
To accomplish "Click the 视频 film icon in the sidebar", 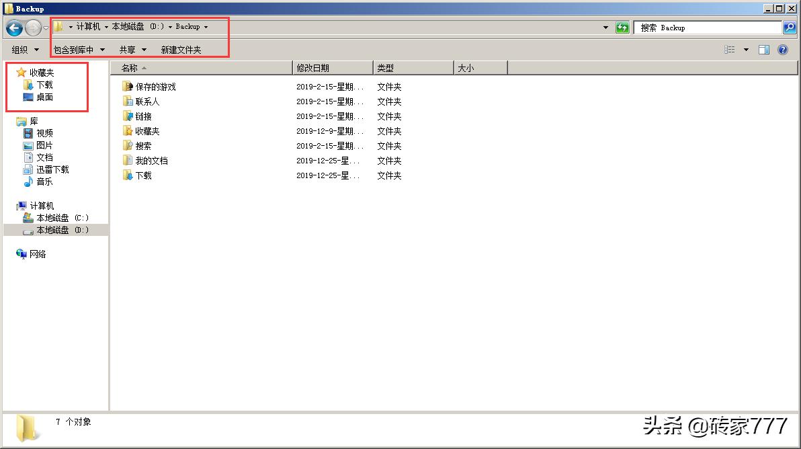I will tap(28, 133).
